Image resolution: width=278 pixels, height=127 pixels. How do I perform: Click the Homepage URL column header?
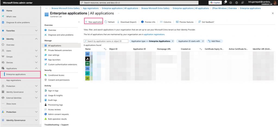pos(164,49)
